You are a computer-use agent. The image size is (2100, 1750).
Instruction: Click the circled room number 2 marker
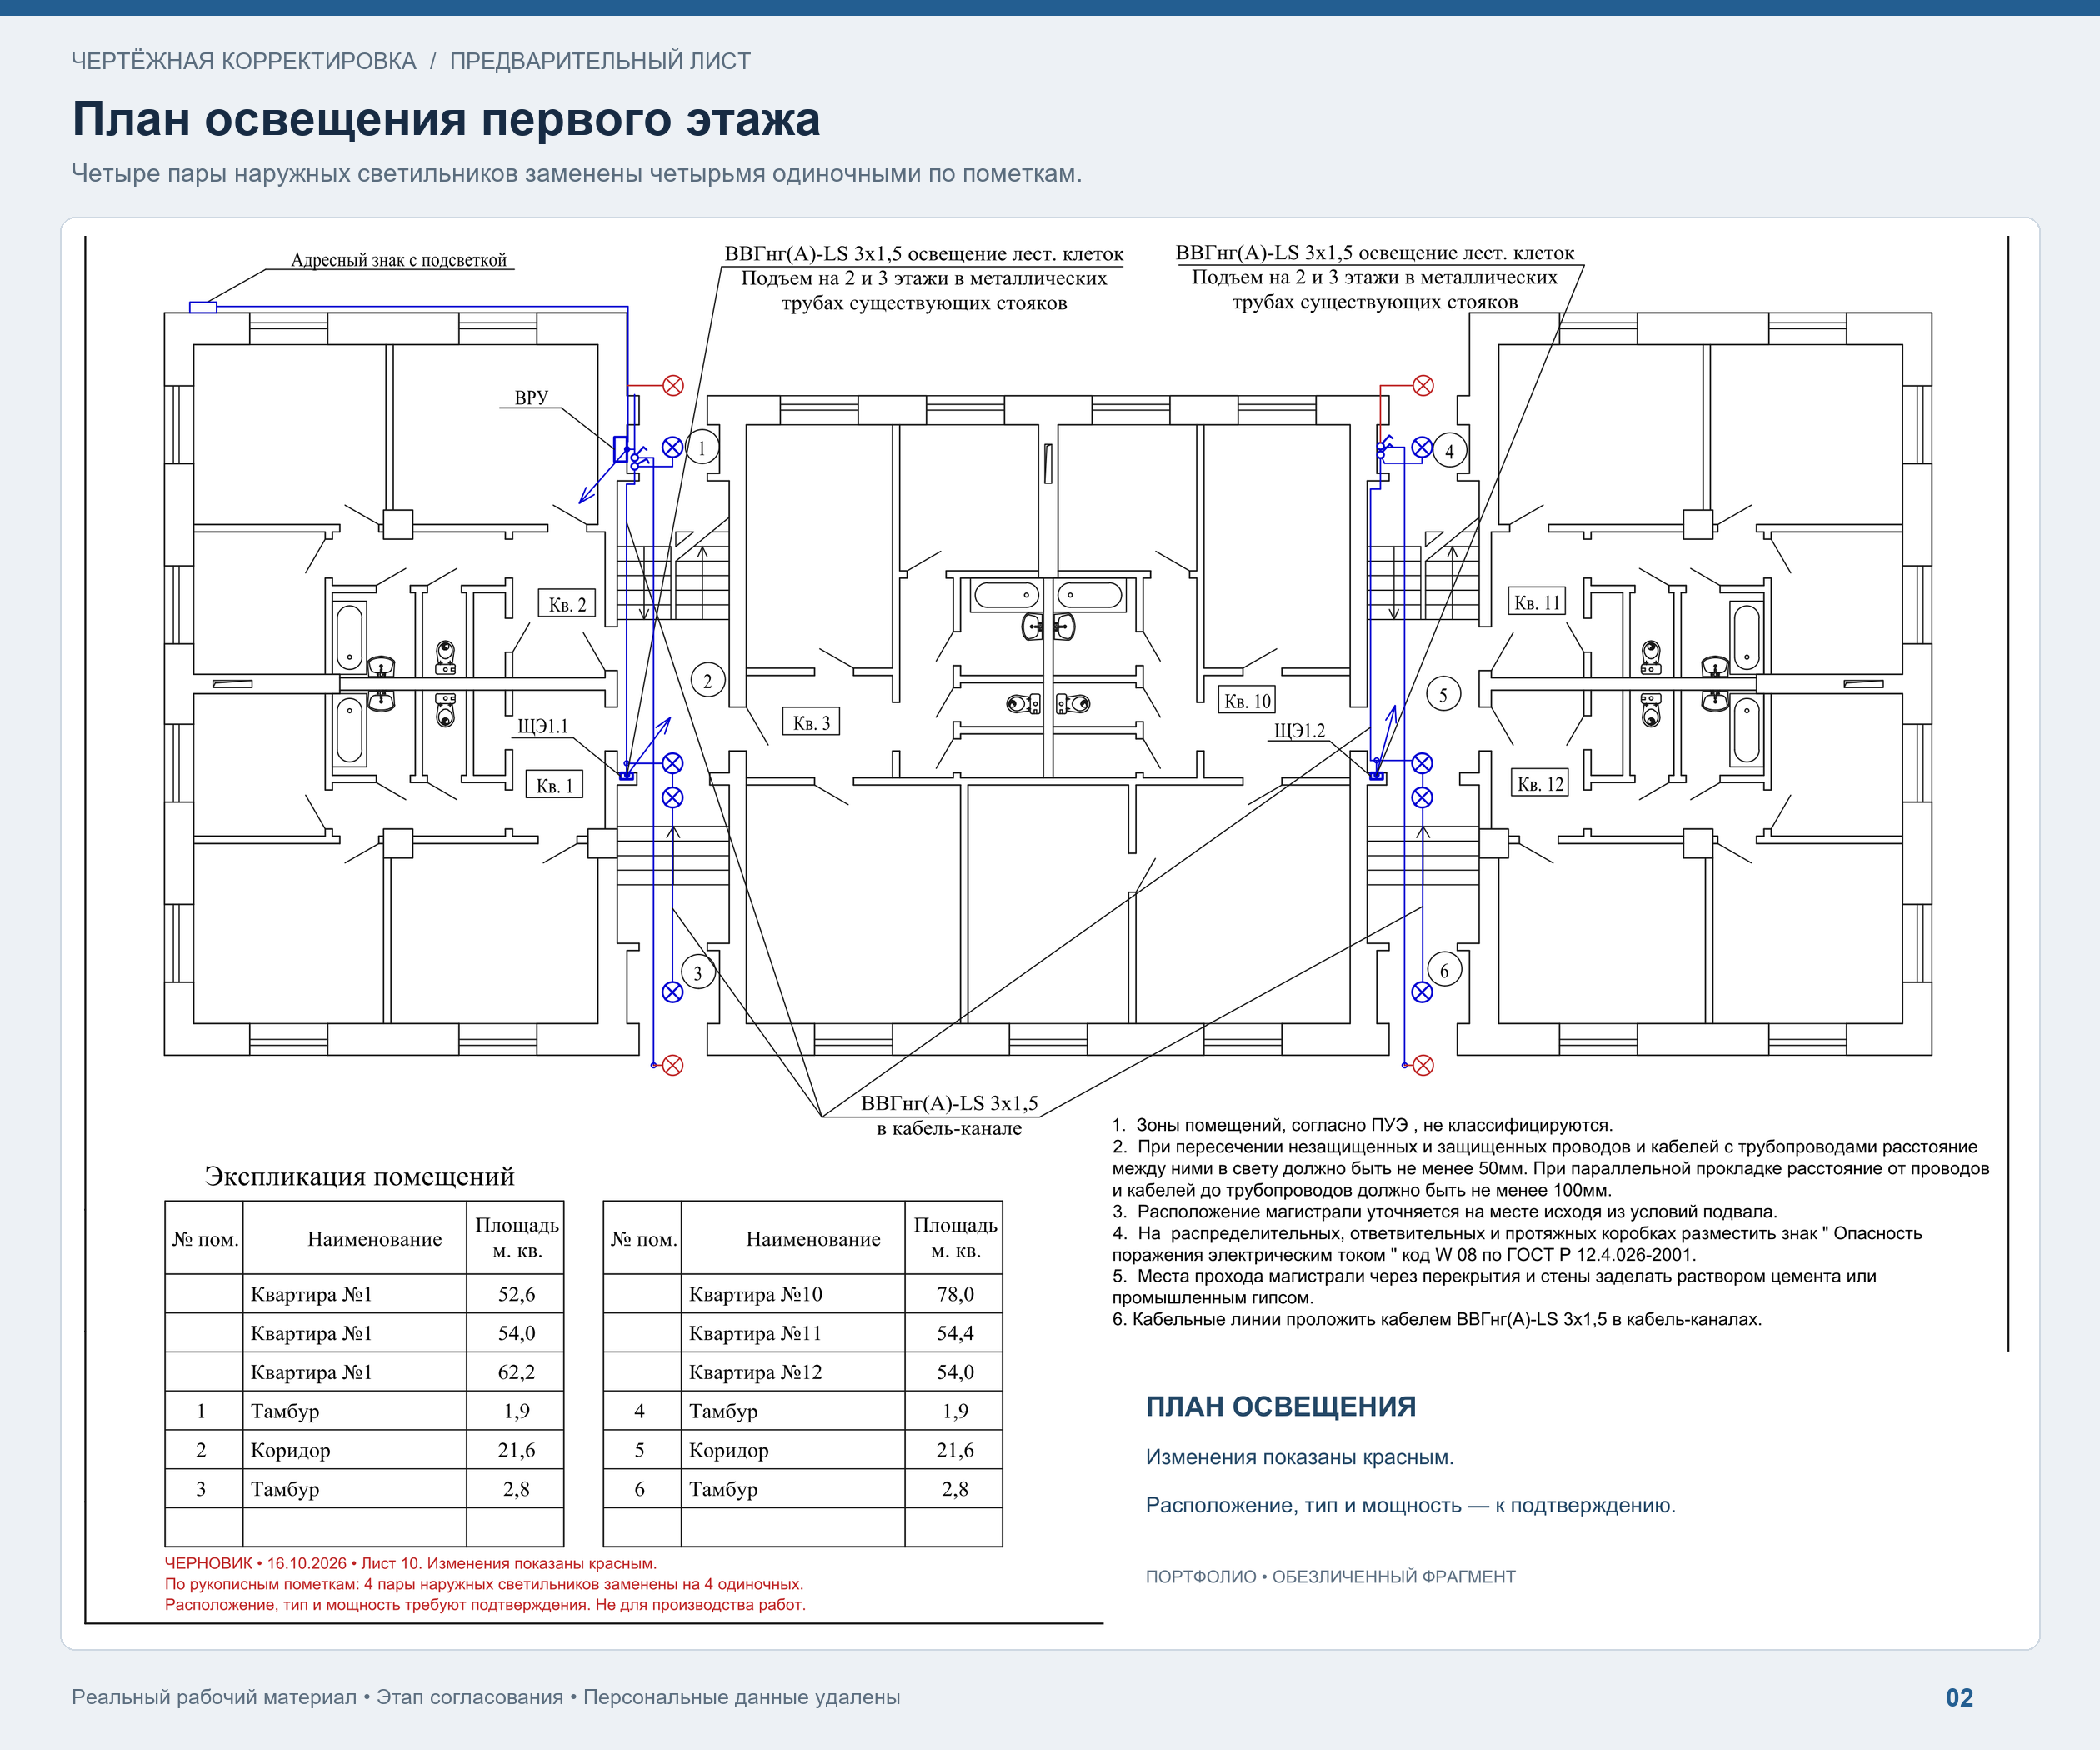(708, 681)
